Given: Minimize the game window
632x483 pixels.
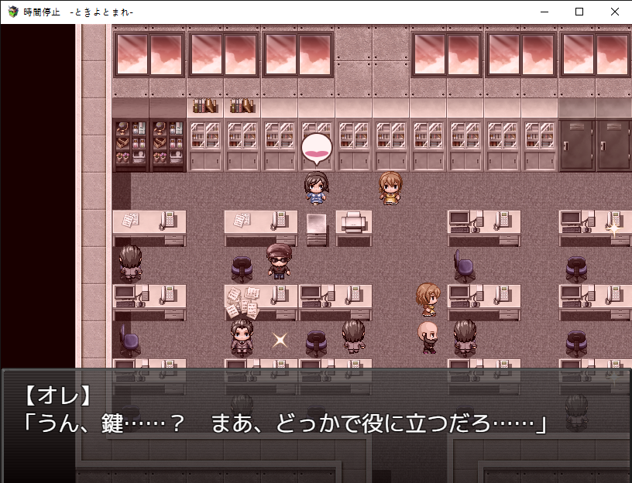Looking at the screenshot, I should pos(544,12).
